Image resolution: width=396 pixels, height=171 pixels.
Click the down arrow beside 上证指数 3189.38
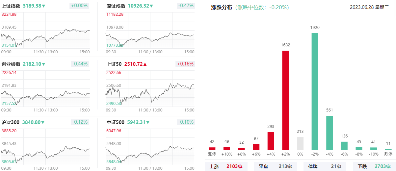43,6
